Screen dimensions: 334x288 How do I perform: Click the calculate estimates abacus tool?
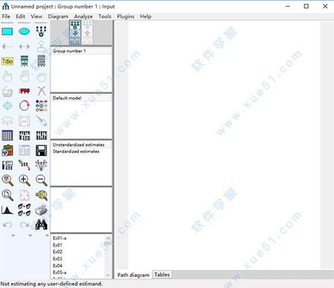pyautogui.click(x=42, y=135)
